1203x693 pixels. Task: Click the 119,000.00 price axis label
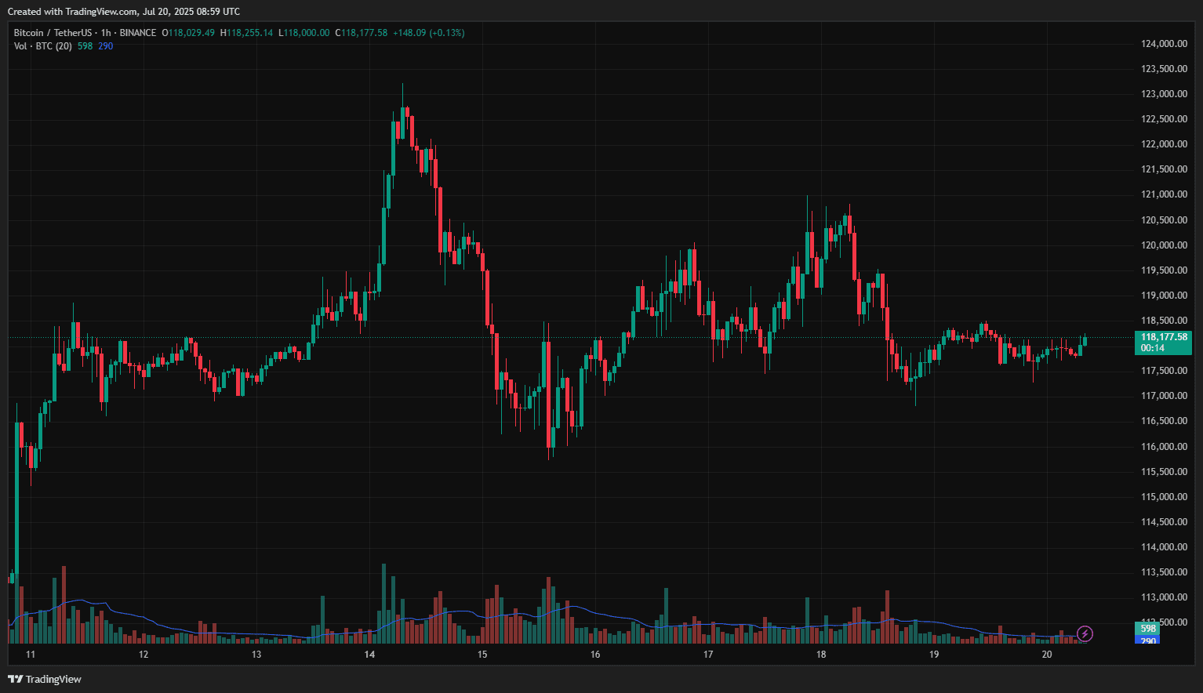(x=1164, y=296)
